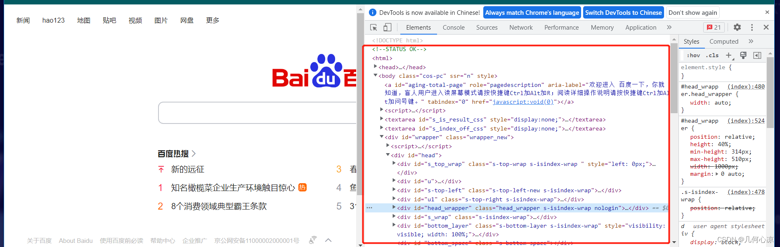Screen dimensions: 780x247
Task: Expand the bottom_layer div node
Action: pyautogui.click(x=394, y=225)
